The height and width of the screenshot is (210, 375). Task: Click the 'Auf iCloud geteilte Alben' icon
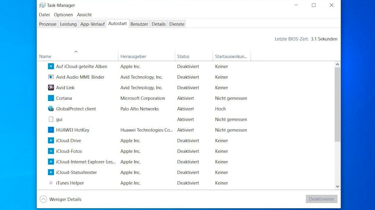[x=51, y=66]
